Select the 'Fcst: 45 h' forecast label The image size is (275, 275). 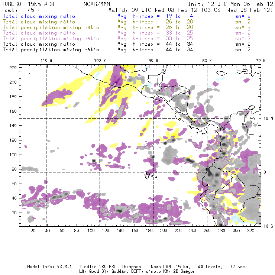point(21,10)
